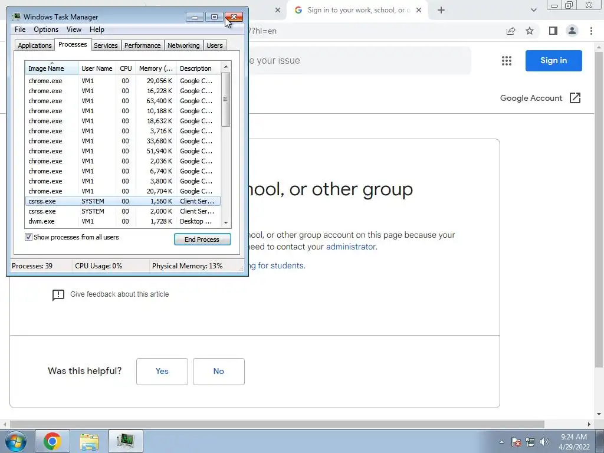Image resolution: width=604 pixels, height=453 pixels.
Task: Switch to the Applications tab
Action: point(35,45)
